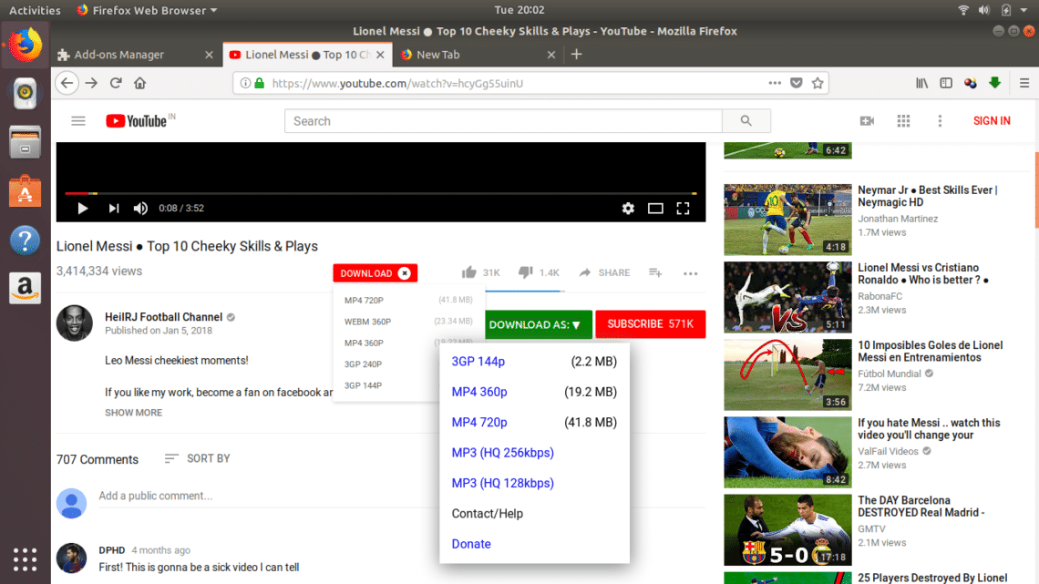Viewport: 1039px width, 584px height.
Task: Click Add a public comment field
Action: [402, 496]
